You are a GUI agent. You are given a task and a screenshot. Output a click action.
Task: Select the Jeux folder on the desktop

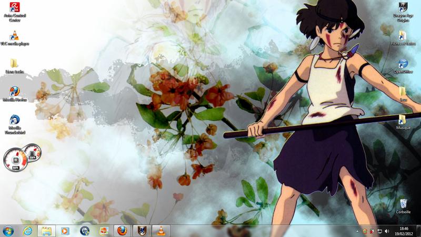[x=403, y=94]
